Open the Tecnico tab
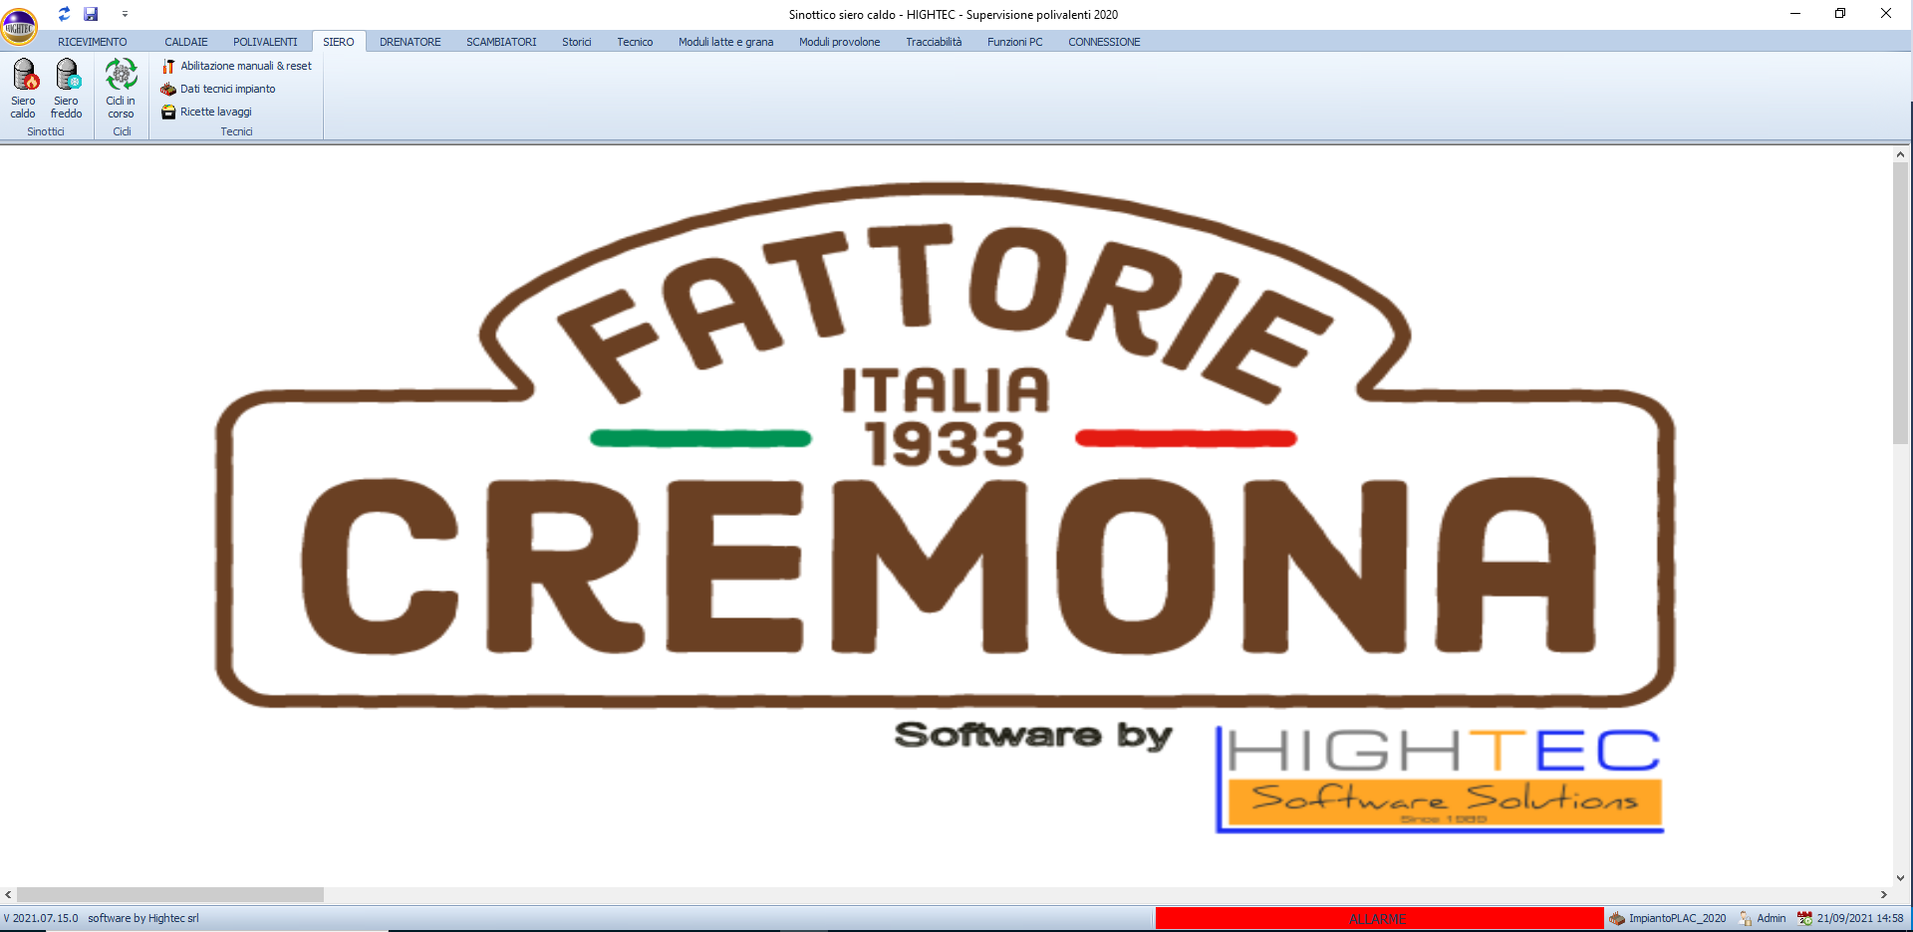1913x932 pixels. 635,42
